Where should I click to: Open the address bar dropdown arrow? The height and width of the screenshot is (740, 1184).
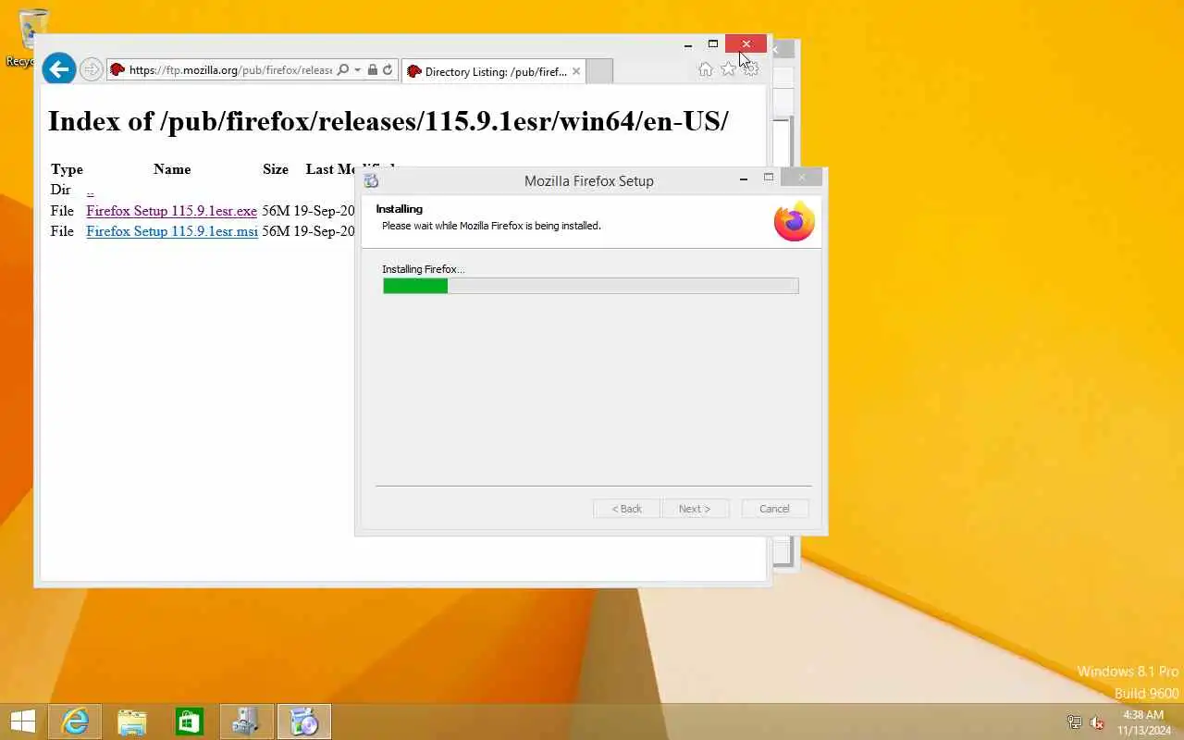(x=357, y=70)
